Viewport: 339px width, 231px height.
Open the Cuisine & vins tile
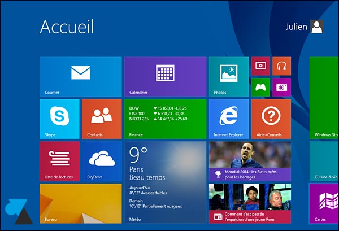pyautogui.click(x=324, y=161)
